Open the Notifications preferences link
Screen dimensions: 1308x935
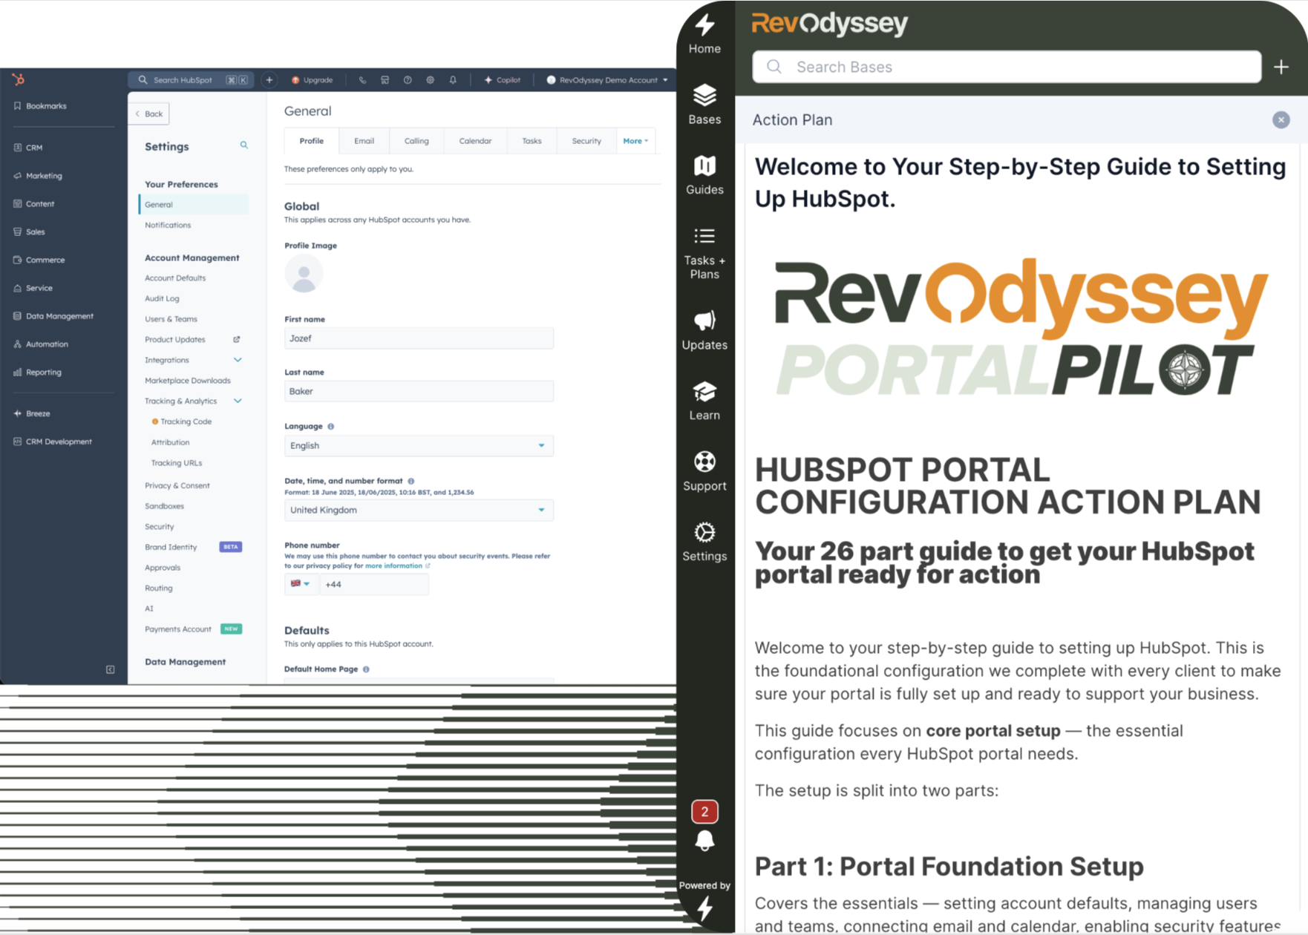168,225
